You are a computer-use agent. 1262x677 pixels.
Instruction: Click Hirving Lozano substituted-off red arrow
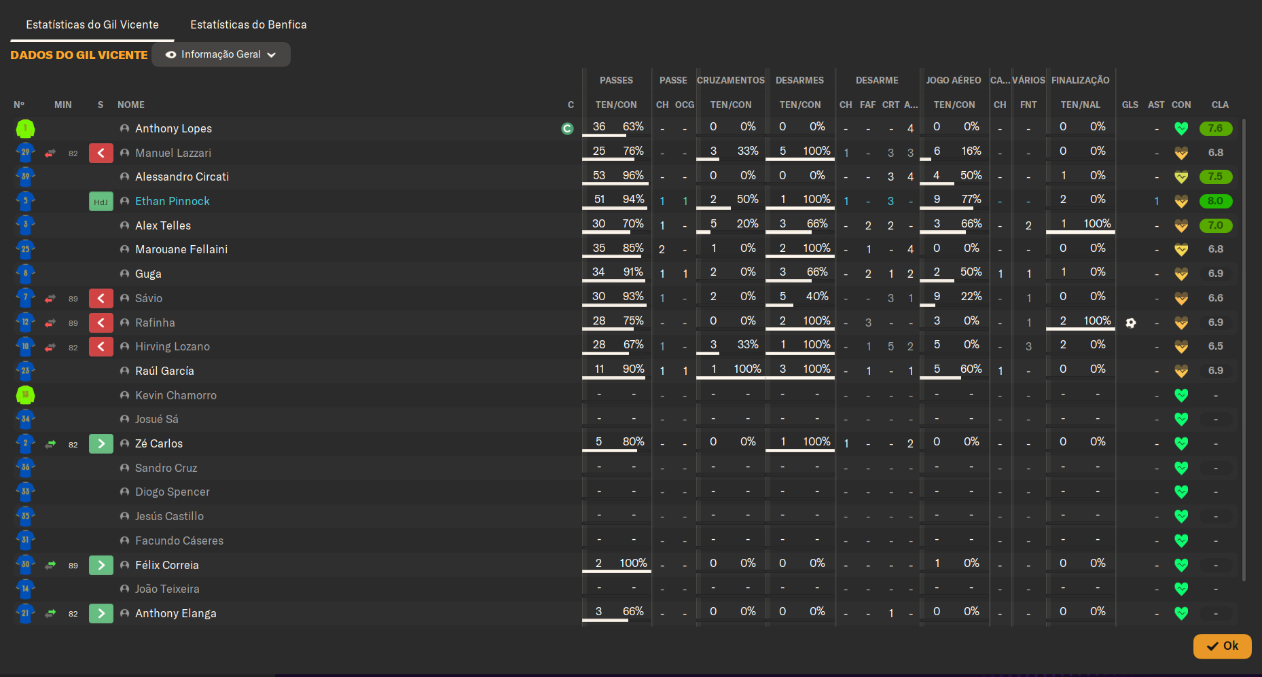(101, 347)
